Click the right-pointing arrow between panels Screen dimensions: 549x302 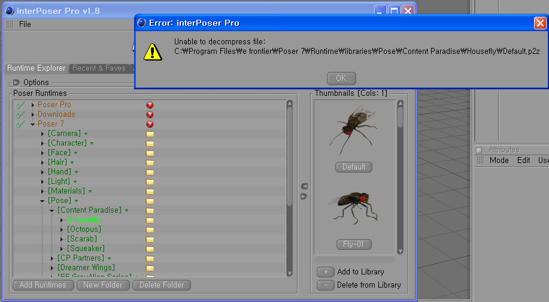[304, 197]
